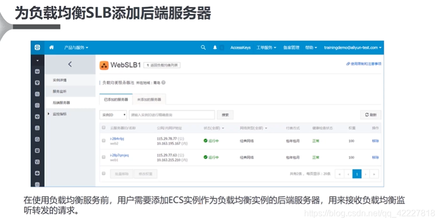This screenshot has width=440, height=223.
Task: Click the sixth product icon in dark sidebar
Action: click(x=37, y=128)
